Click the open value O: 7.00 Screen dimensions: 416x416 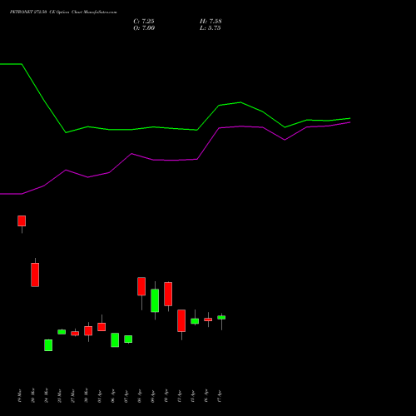point(144,27)
